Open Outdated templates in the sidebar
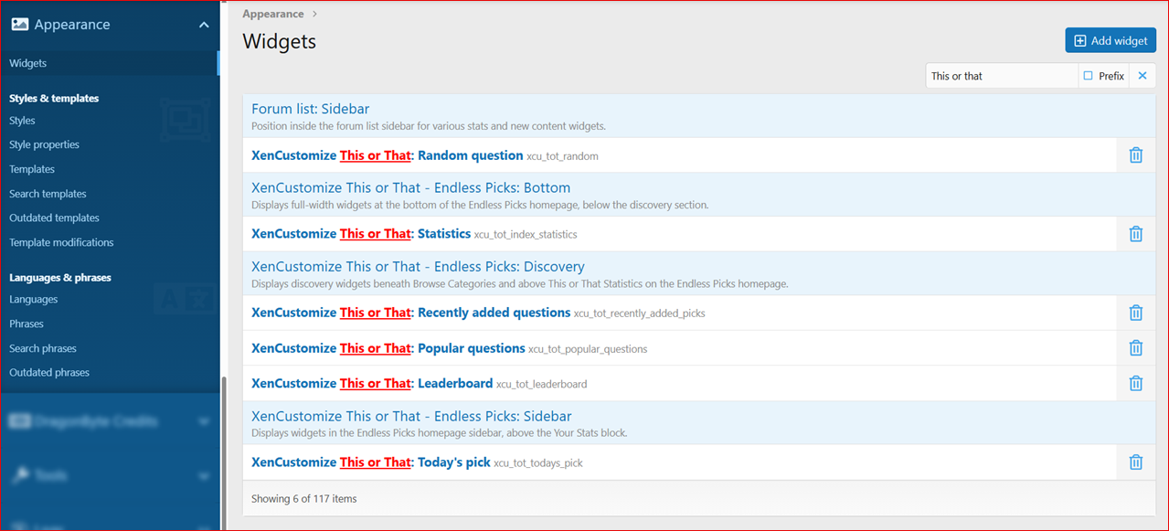The image size is (1169, 531). pyautogui.click(x=54, y=218)
